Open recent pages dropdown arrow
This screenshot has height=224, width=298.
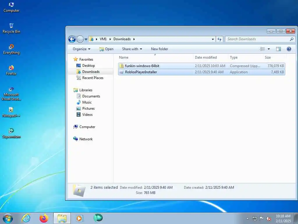(86, 39)
